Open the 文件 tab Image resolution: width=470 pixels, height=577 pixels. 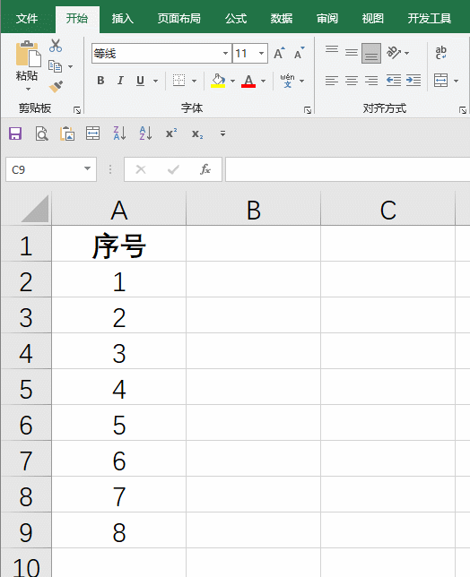click(x=27, y=19)
